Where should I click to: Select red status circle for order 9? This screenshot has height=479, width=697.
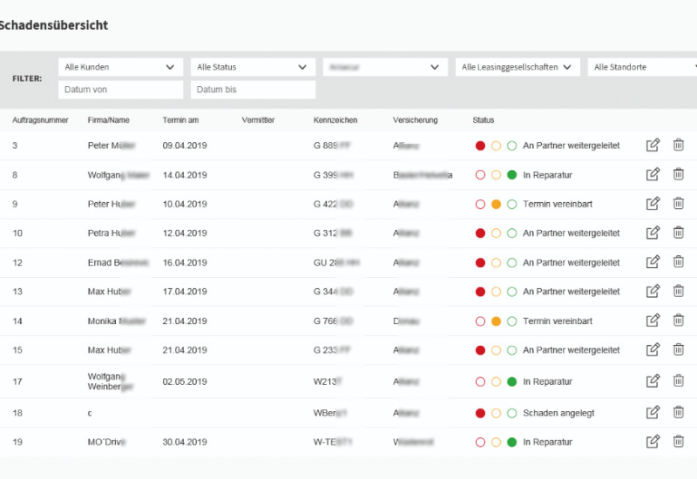480,204
